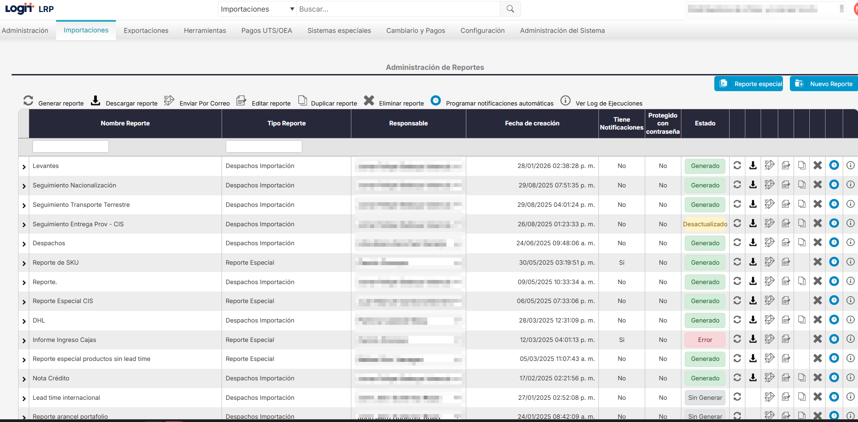View execution log for Nota Crédito
858x422 pixels.
850,378
